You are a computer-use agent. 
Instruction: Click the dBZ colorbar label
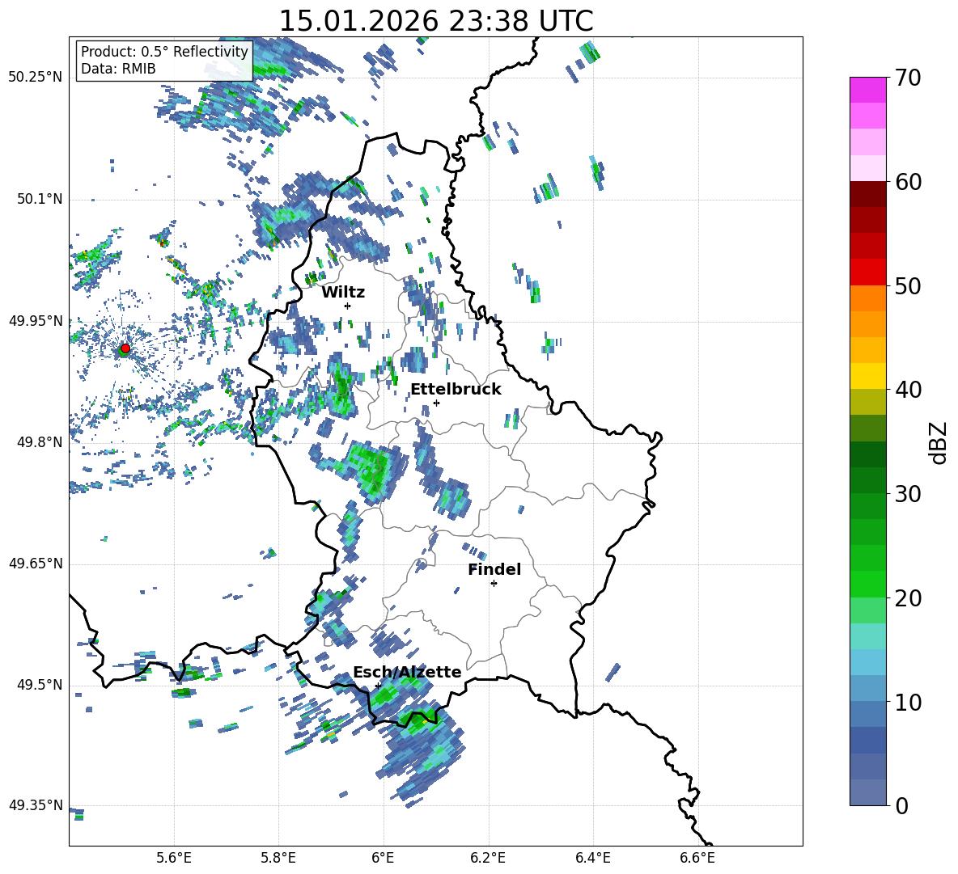(x=938, y=442)
